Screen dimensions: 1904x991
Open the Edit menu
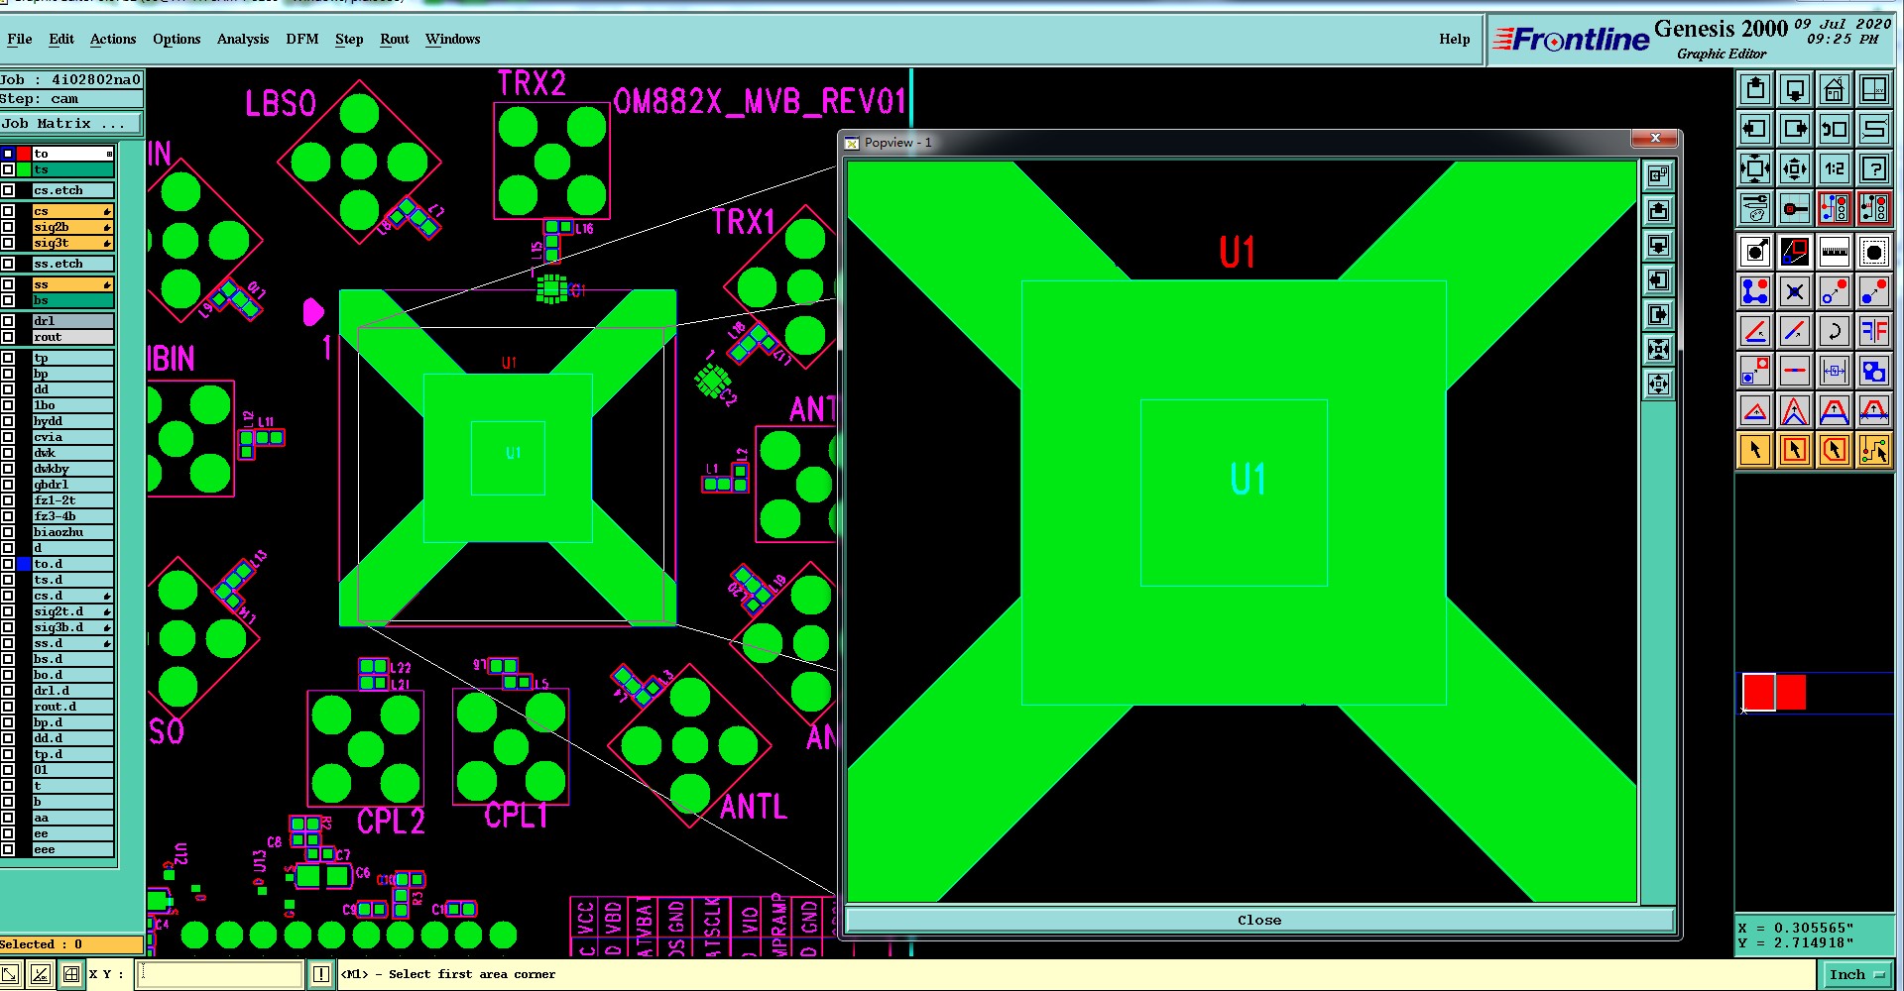(61, 39)
